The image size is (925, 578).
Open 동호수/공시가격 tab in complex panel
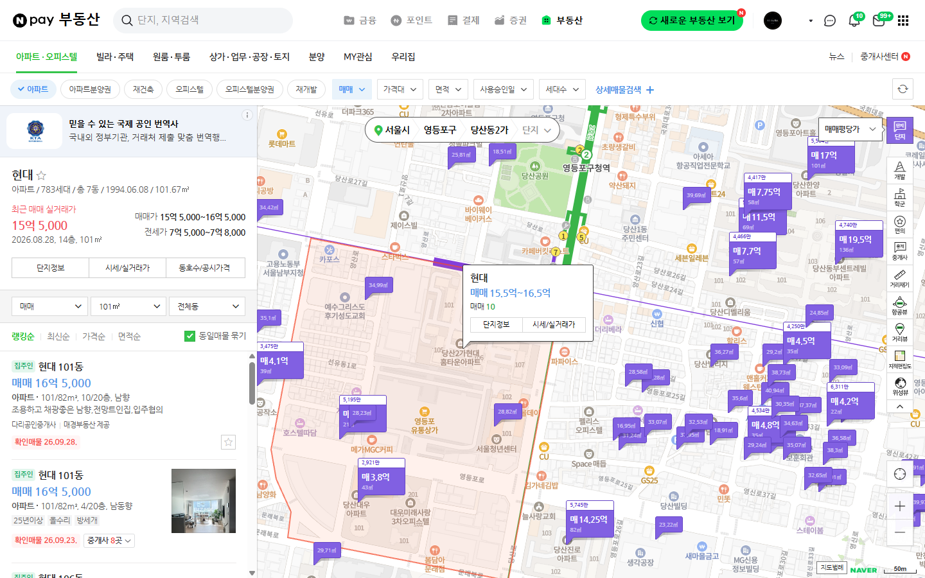click(x=205, y=268)
